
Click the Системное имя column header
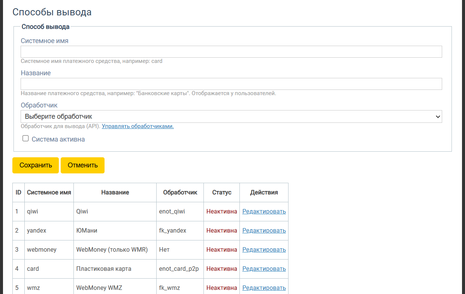tap(49, 193)
